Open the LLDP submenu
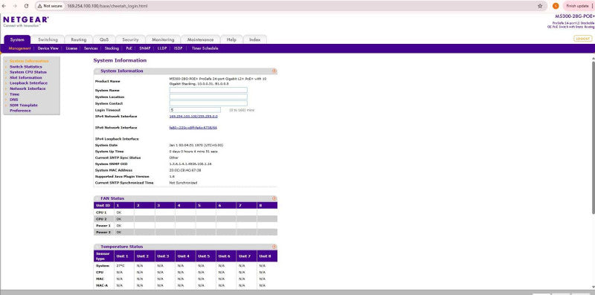Viewport: 595px width, 295px height. (162, 48)
